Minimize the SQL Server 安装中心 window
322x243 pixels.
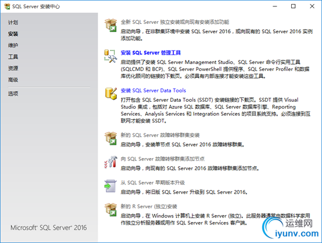pos(275,6)
